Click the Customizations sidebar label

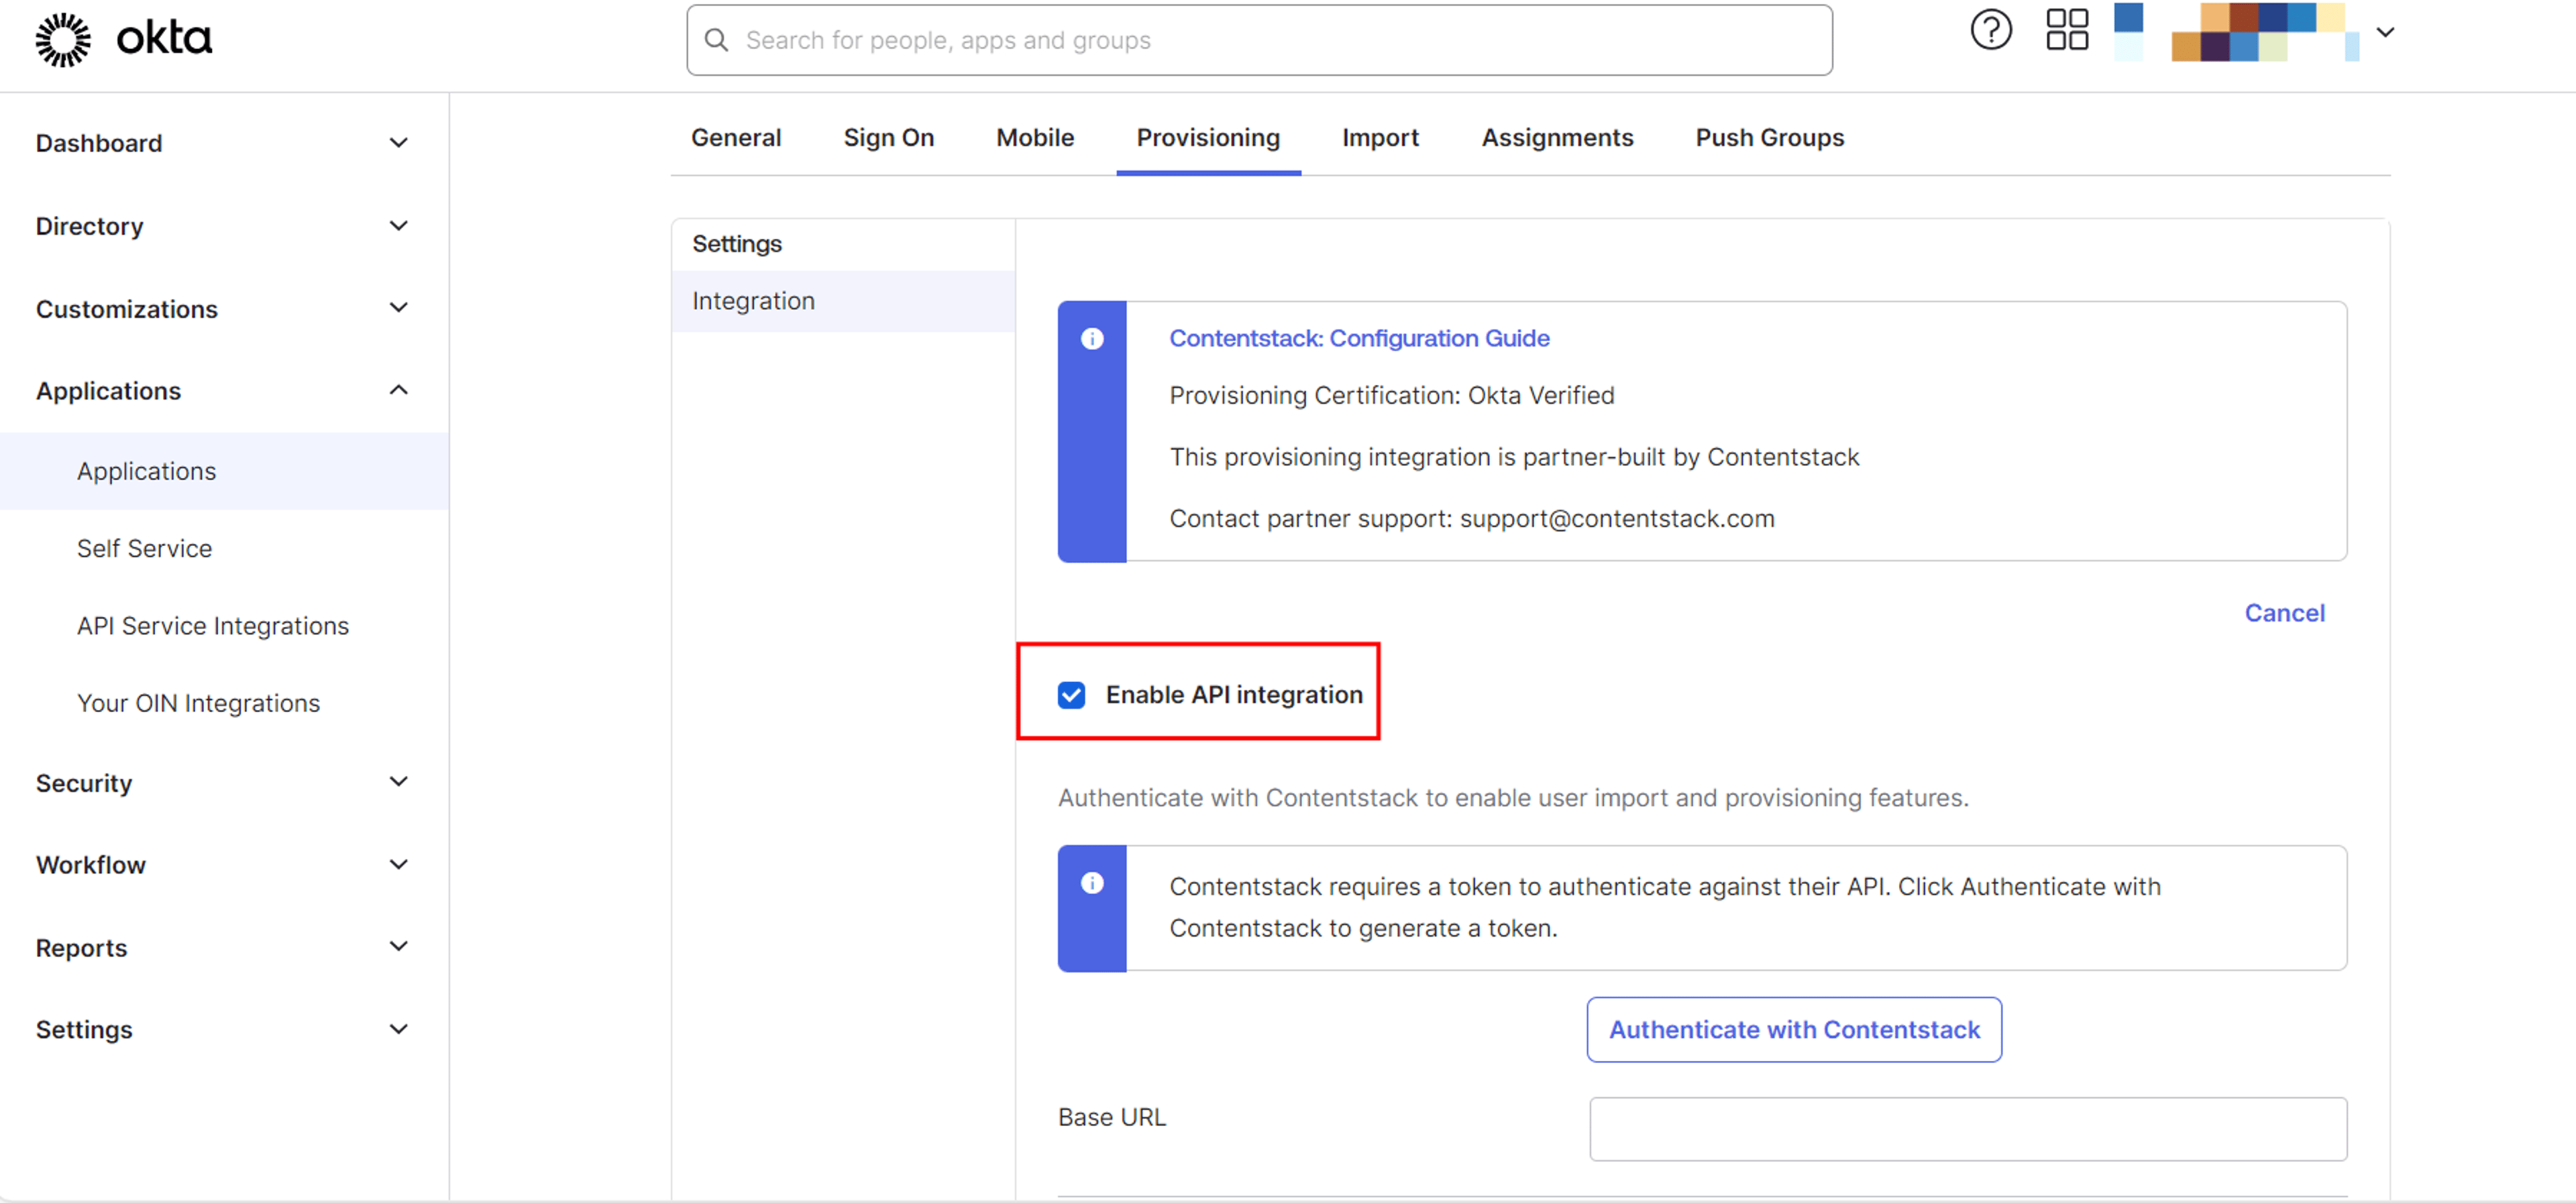click(x=126, y=309)
